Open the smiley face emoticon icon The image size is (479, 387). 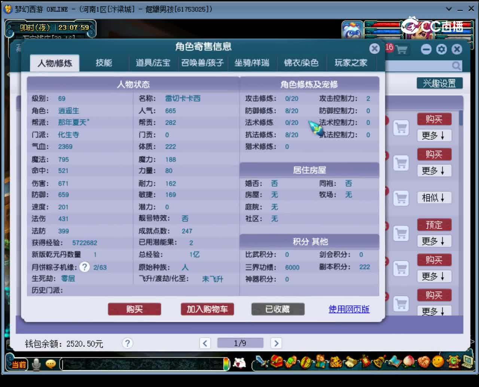[438, 362]
